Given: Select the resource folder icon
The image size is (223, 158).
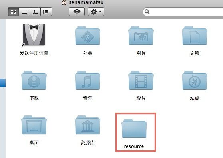Looking at the screenshot, I should (x=134, y=128).
